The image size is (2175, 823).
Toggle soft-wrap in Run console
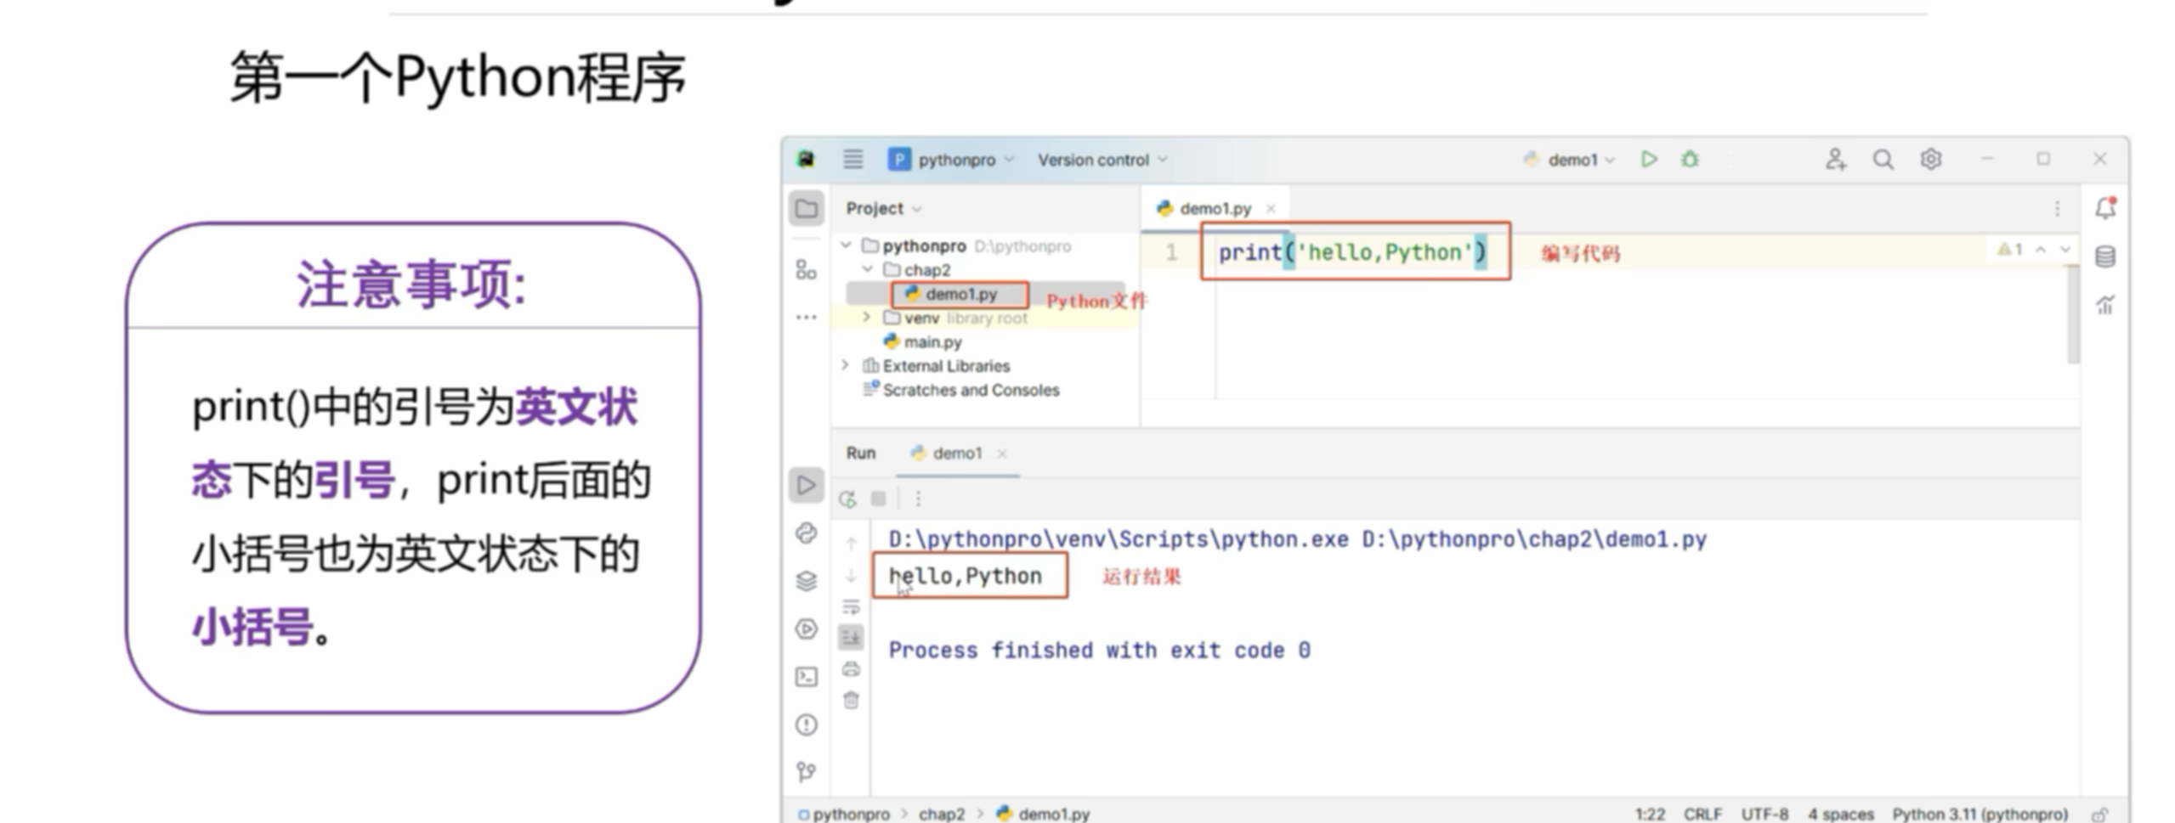pyautogui.click(x=851, y=606)
